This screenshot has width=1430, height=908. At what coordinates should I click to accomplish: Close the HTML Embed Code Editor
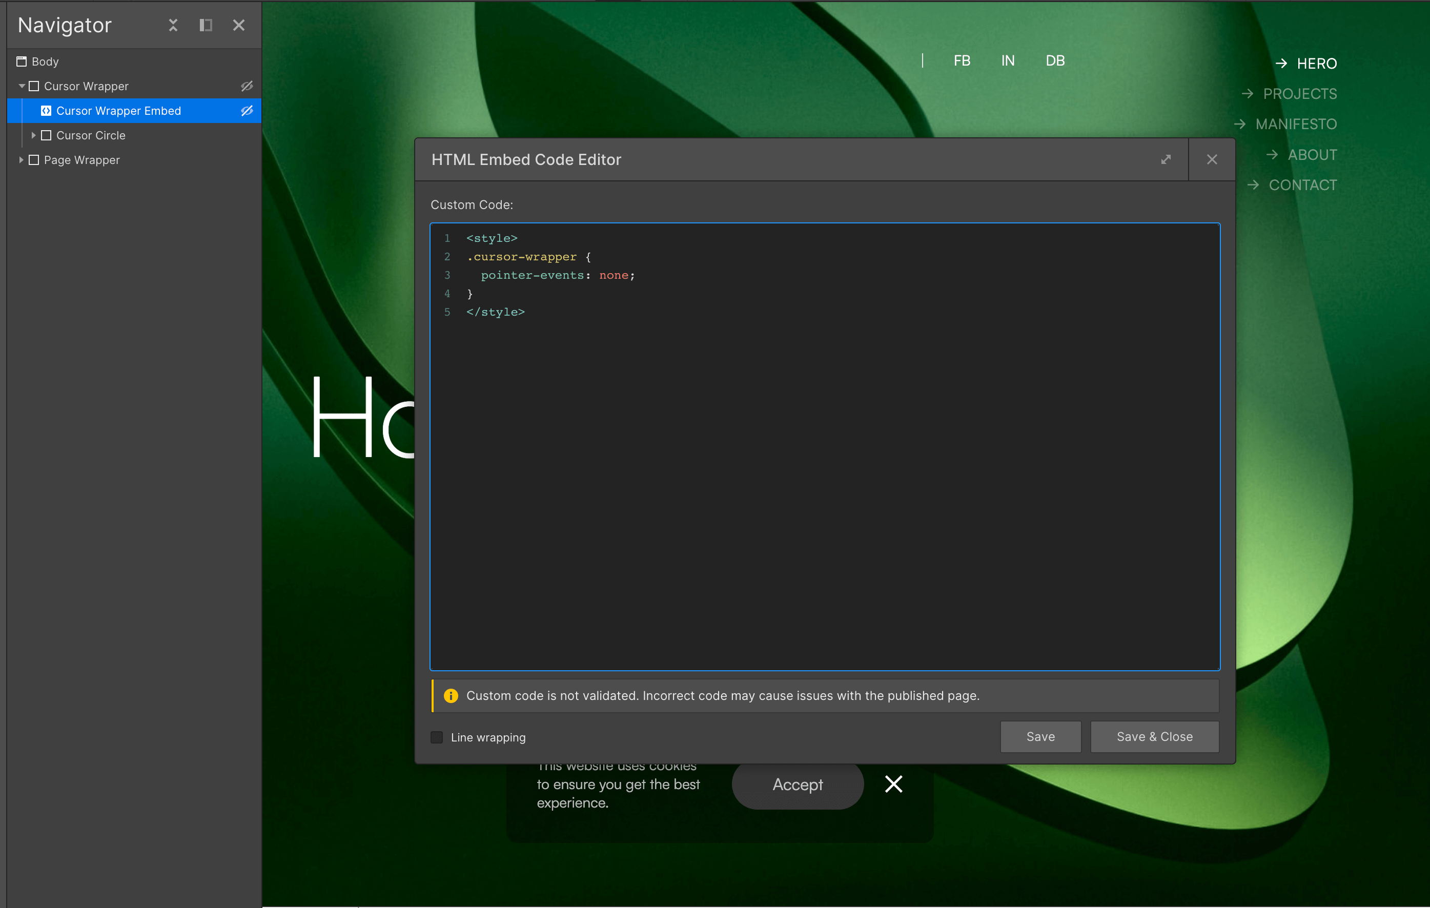coord(1212,160)
